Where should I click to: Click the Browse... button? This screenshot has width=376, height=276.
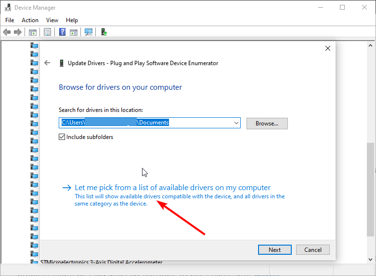pyautogui.click(x=267, y=124)
